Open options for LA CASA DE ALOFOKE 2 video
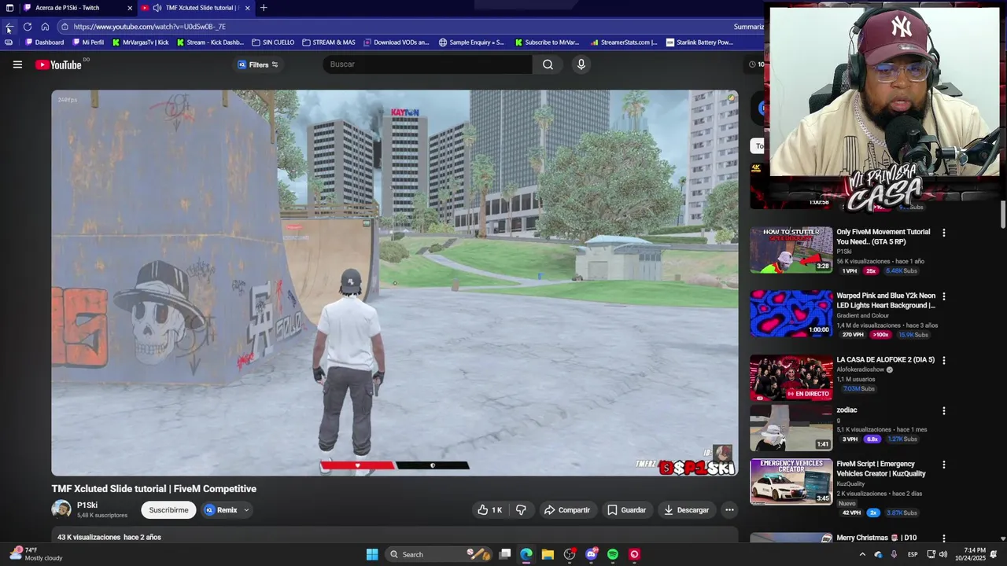 [x=944, y=360]
